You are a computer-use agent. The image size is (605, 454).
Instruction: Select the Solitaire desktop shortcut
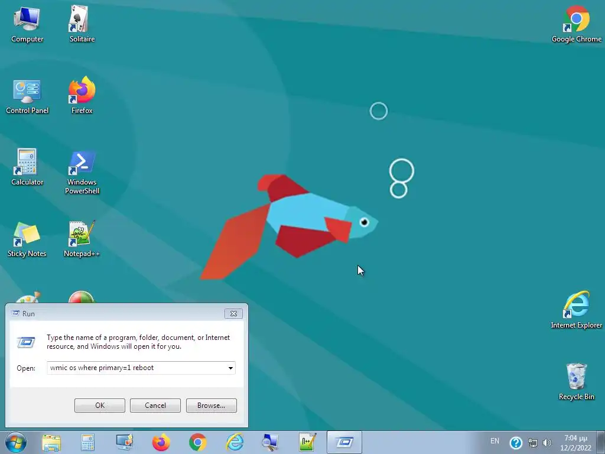click(82, 25)
